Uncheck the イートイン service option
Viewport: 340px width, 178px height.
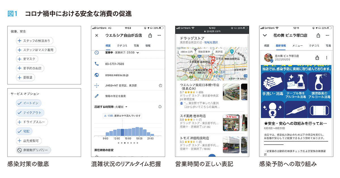[29, 103]
